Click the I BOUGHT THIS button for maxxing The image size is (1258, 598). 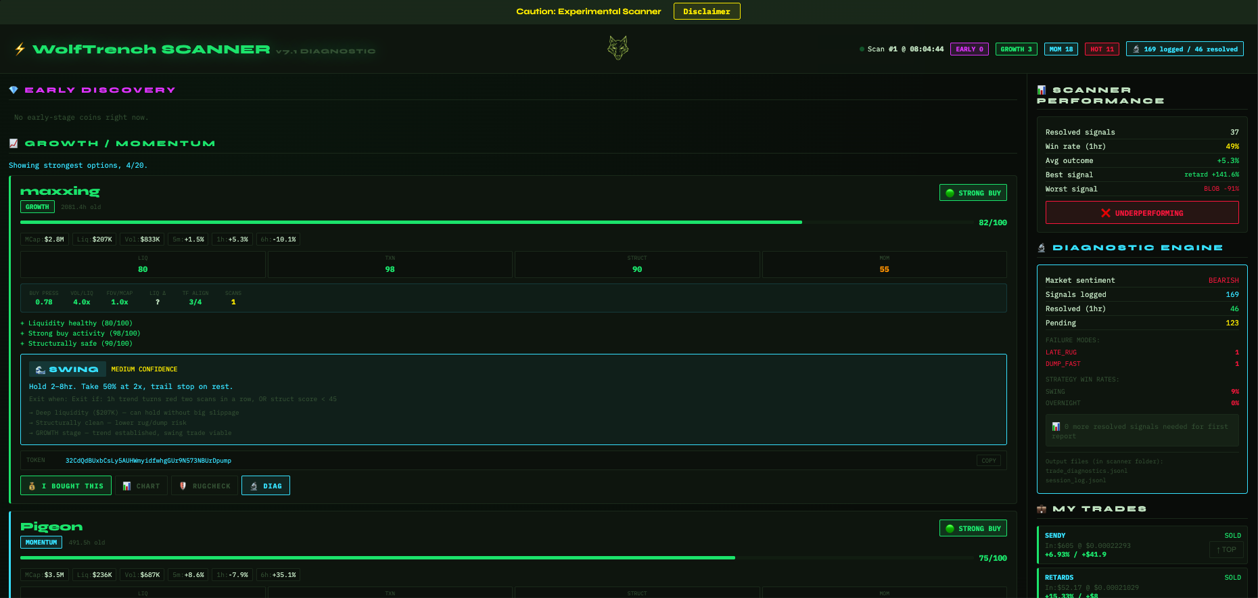pos(66,486)
